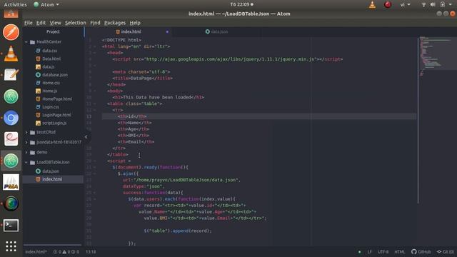457x257 pixels.
Task: Open the Selection menu
Action: pos(76,23)
